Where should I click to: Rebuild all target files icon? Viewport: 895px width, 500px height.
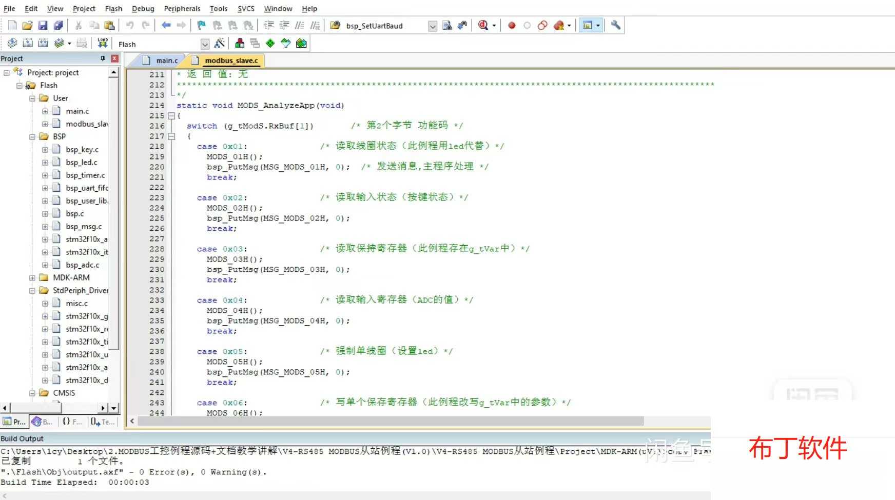click(43, 43)
